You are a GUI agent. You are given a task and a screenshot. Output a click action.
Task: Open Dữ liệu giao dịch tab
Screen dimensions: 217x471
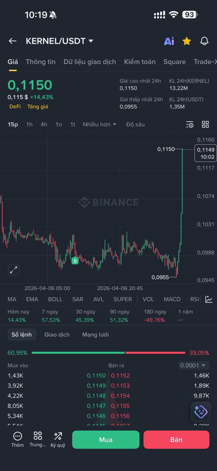90,62
